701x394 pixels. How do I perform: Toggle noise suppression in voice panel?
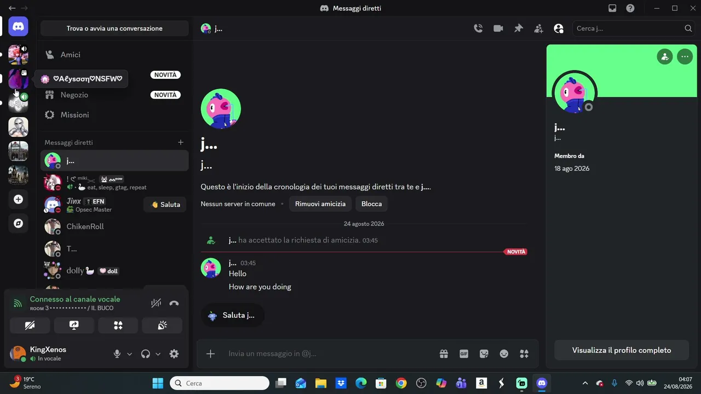[156, 303]
